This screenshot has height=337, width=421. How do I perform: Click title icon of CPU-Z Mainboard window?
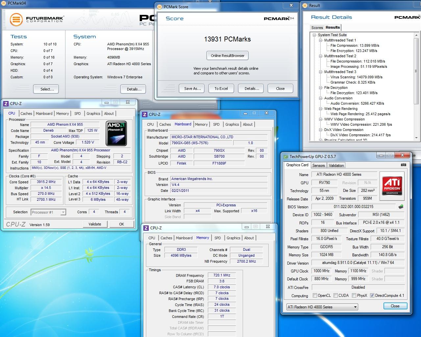click(x=145, y=114)
